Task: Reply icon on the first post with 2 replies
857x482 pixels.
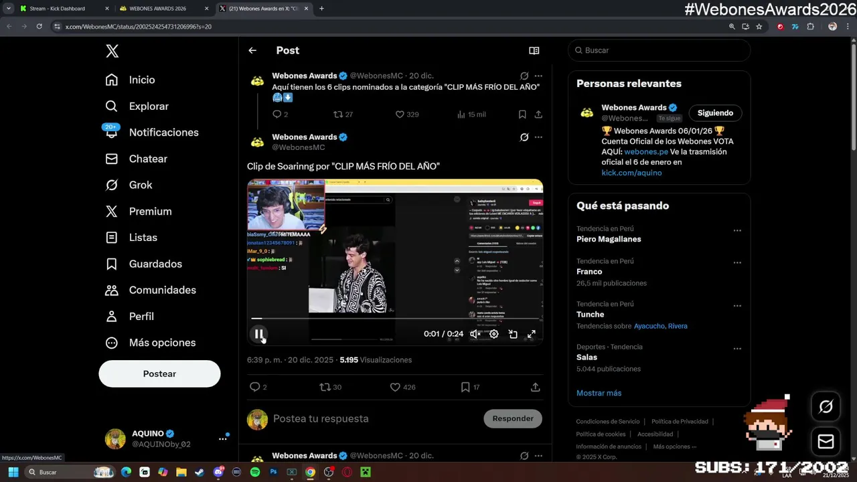Action: click(x=277, y=114)
